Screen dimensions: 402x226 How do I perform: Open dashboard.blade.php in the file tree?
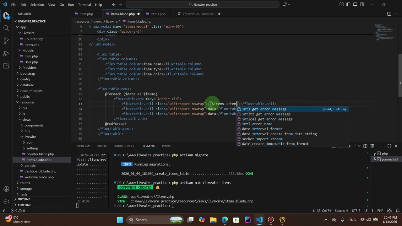tap(40, 171)
